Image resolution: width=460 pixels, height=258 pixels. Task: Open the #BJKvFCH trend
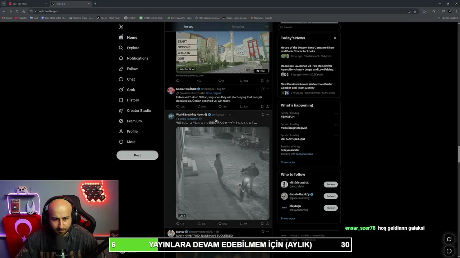tap(287, 117)
